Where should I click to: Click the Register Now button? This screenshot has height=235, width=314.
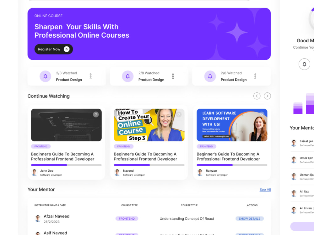(54, 49)
